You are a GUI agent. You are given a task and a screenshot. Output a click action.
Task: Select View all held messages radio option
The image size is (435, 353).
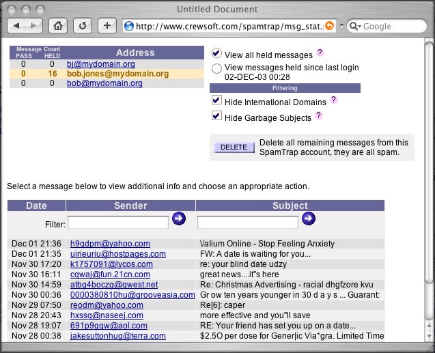coord(216,53)
